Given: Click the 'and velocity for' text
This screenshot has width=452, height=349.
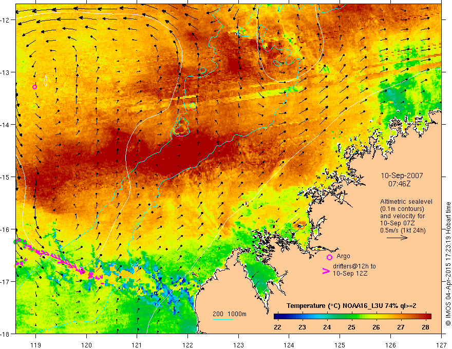Looking at the screenshot, I should pos(402,216).
